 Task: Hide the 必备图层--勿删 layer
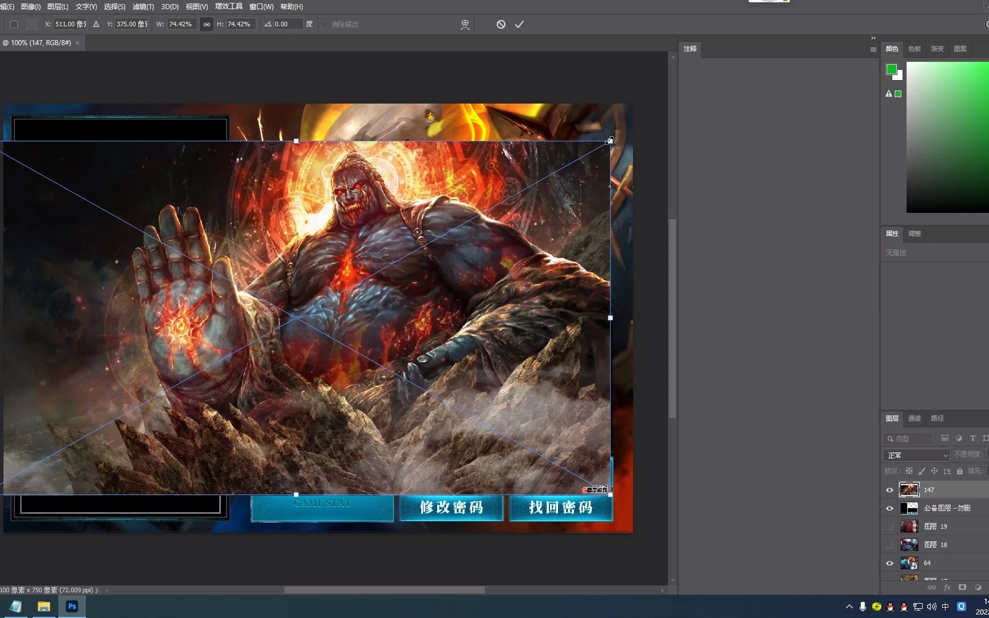889,508
